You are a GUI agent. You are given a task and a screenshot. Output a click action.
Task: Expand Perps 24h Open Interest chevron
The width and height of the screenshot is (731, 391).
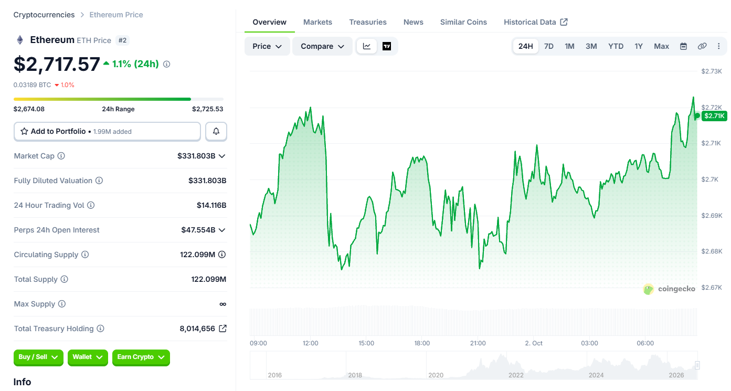222,230
